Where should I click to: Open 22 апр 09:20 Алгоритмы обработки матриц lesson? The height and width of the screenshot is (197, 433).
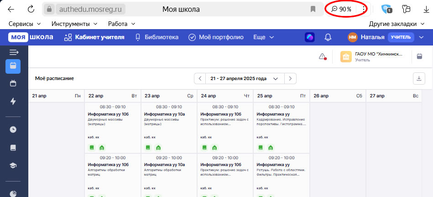coord(112,175)
